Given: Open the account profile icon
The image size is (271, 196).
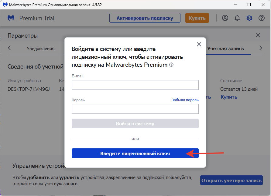Looking at the screenshot, I should 225,18.
